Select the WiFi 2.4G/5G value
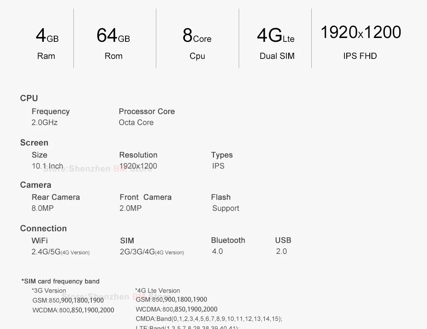Screen dimensions: 427x329 [61, 252]
